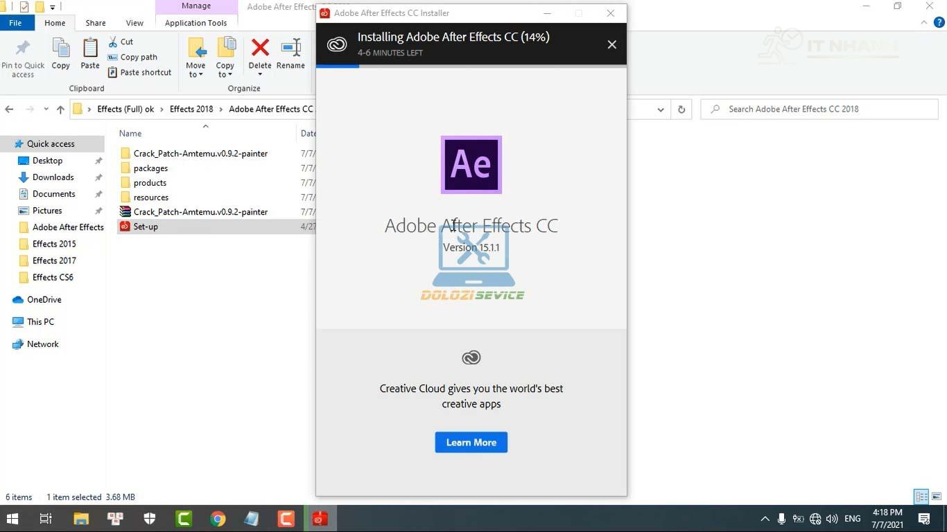Open the Application Tools tab

click(x=196, y=23)
